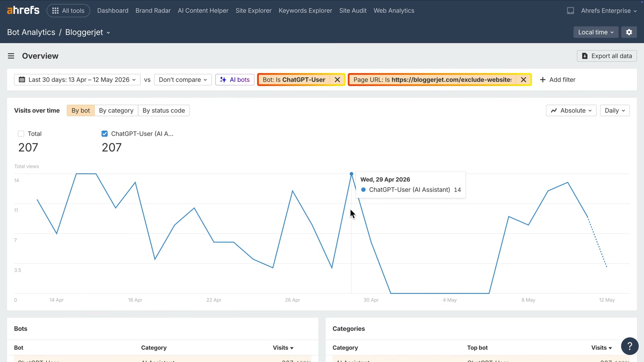The height and width of the screenshot is (362, 644).
Task: Click the AI bots filter button
Action: click(x=235, y=80)
